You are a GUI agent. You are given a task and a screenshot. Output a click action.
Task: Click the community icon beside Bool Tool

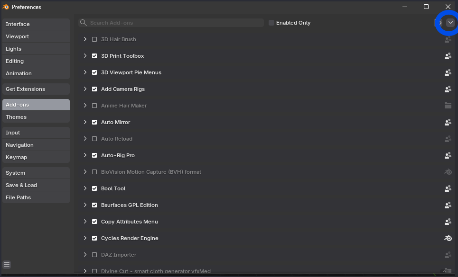(x=448, y=188)
